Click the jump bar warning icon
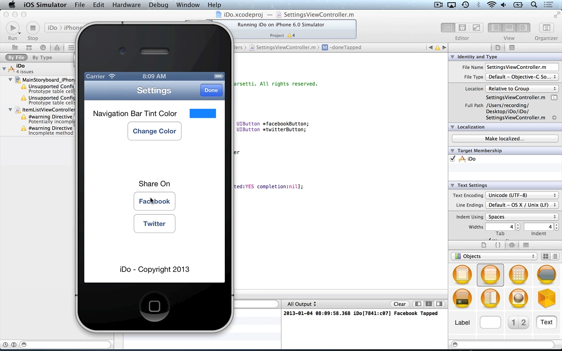 (x=437, y=47)
